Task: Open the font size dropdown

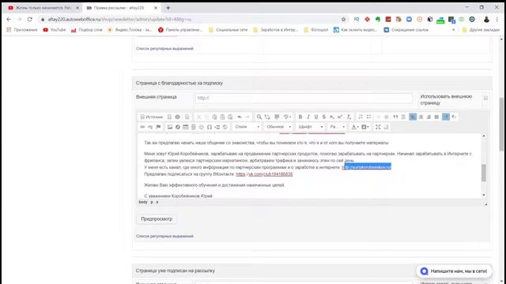Action: pyautogui.click(x=338, y=127)
